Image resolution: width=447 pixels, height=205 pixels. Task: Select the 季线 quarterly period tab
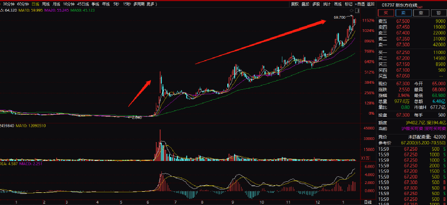(95, 4)
